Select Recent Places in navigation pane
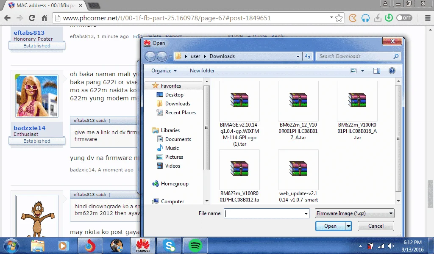 tap(180, 113)
